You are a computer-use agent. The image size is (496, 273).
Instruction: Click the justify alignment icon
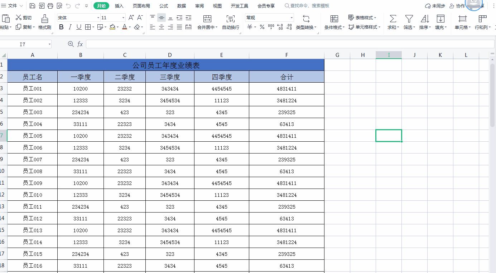179,27
